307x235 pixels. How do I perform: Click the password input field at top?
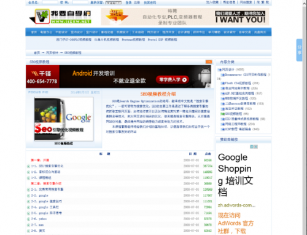point(80,2)
